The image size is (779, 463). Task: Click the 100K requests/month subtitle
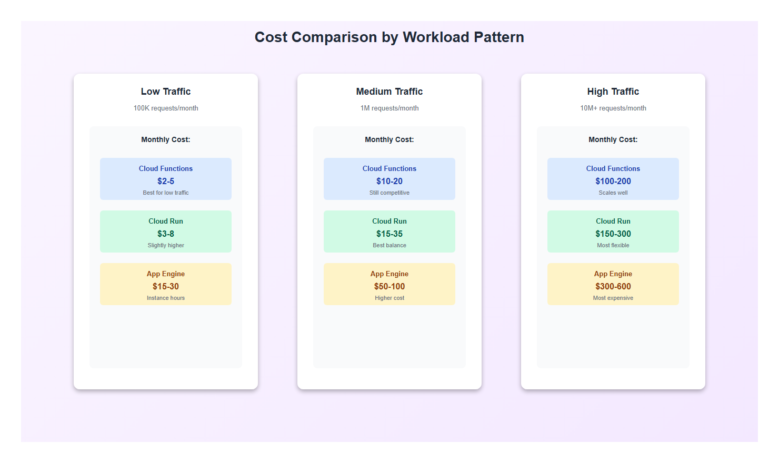pyautogui.click(x=166, y=108)
